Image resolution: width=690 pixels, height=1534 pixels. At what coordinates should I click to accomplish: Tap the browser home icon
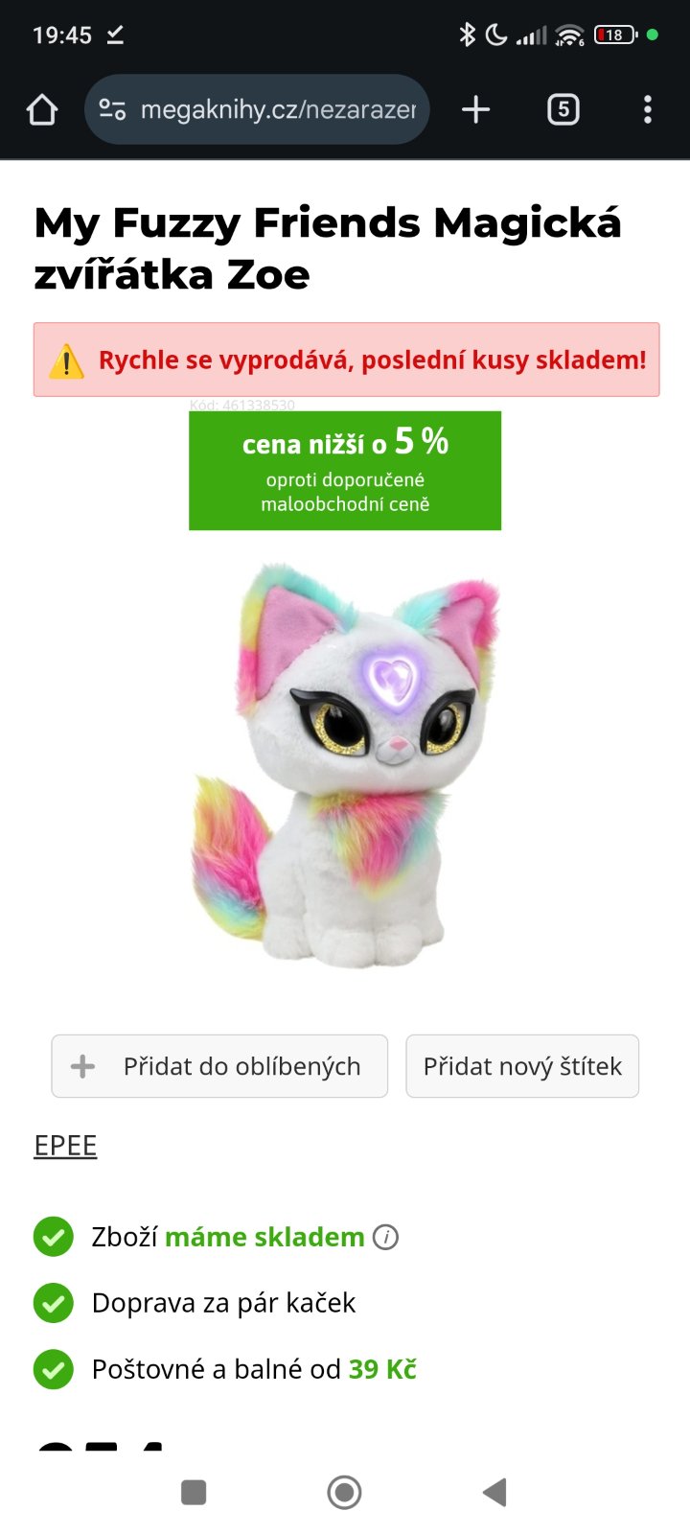click(x=42, y=110)
